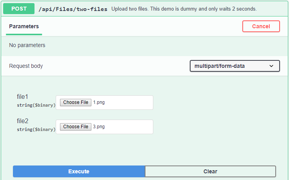Viewport: 289px width, 180px height.
Task: Choose a file for file2
Action: point(76,127)
